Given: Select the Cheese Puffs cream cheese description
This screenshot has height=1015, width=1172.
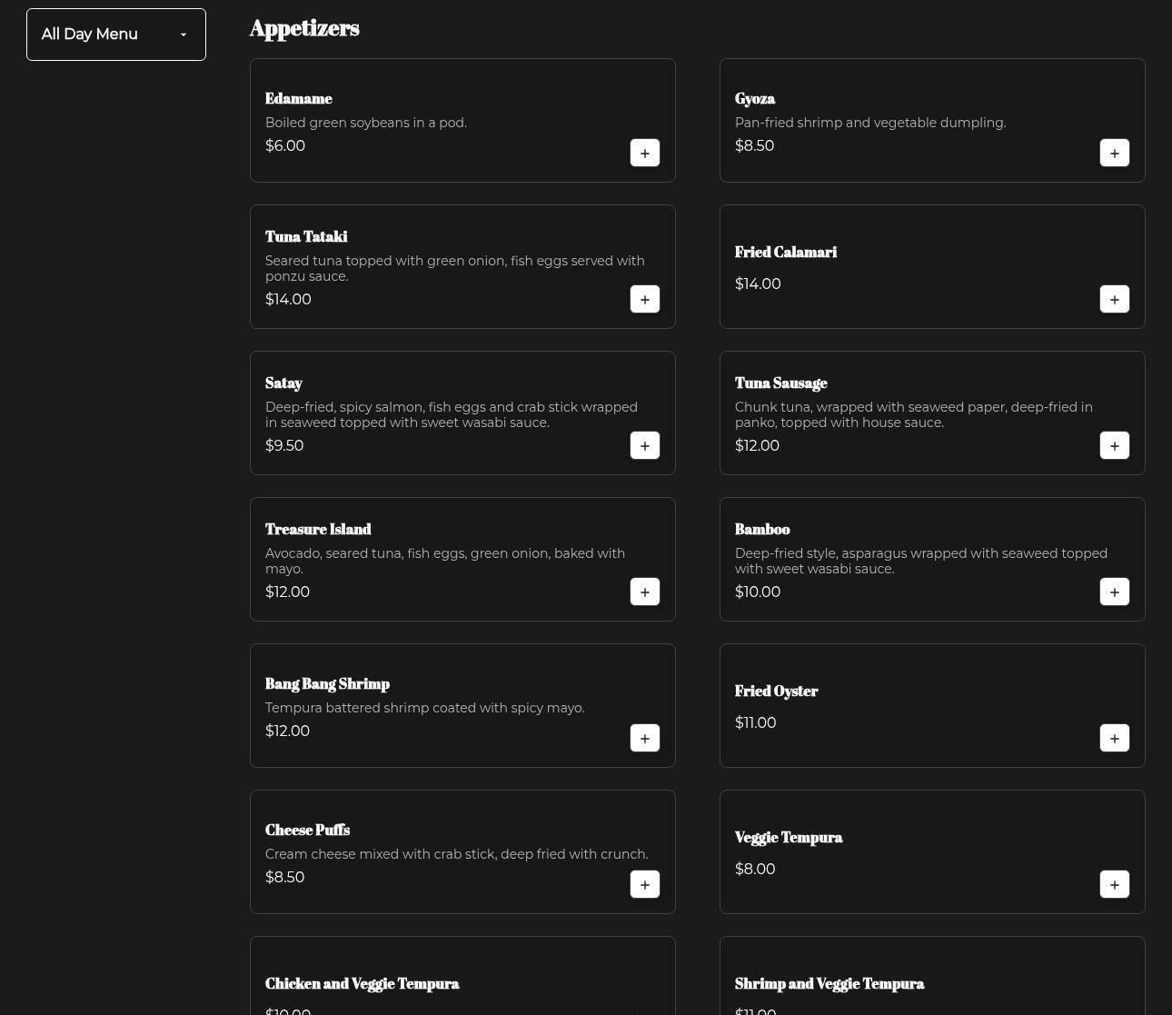Looking at the screenshot, I should coord(457,854).
